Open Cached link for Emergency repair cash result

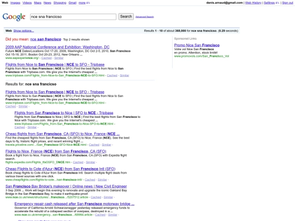click(x=101, y=214)
